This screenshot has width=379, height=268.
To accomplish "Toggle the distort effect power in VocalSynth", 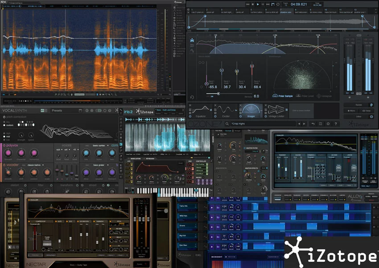I will [25, 185].
